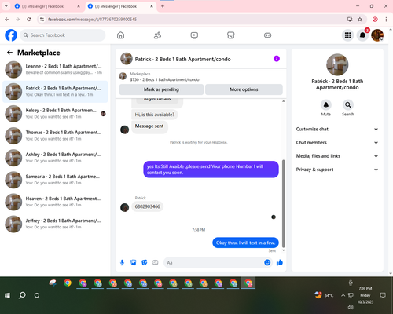The height and width of the screenshot is (314, 393).
Task: Expand the Privacy & support section
Action: 337,170
